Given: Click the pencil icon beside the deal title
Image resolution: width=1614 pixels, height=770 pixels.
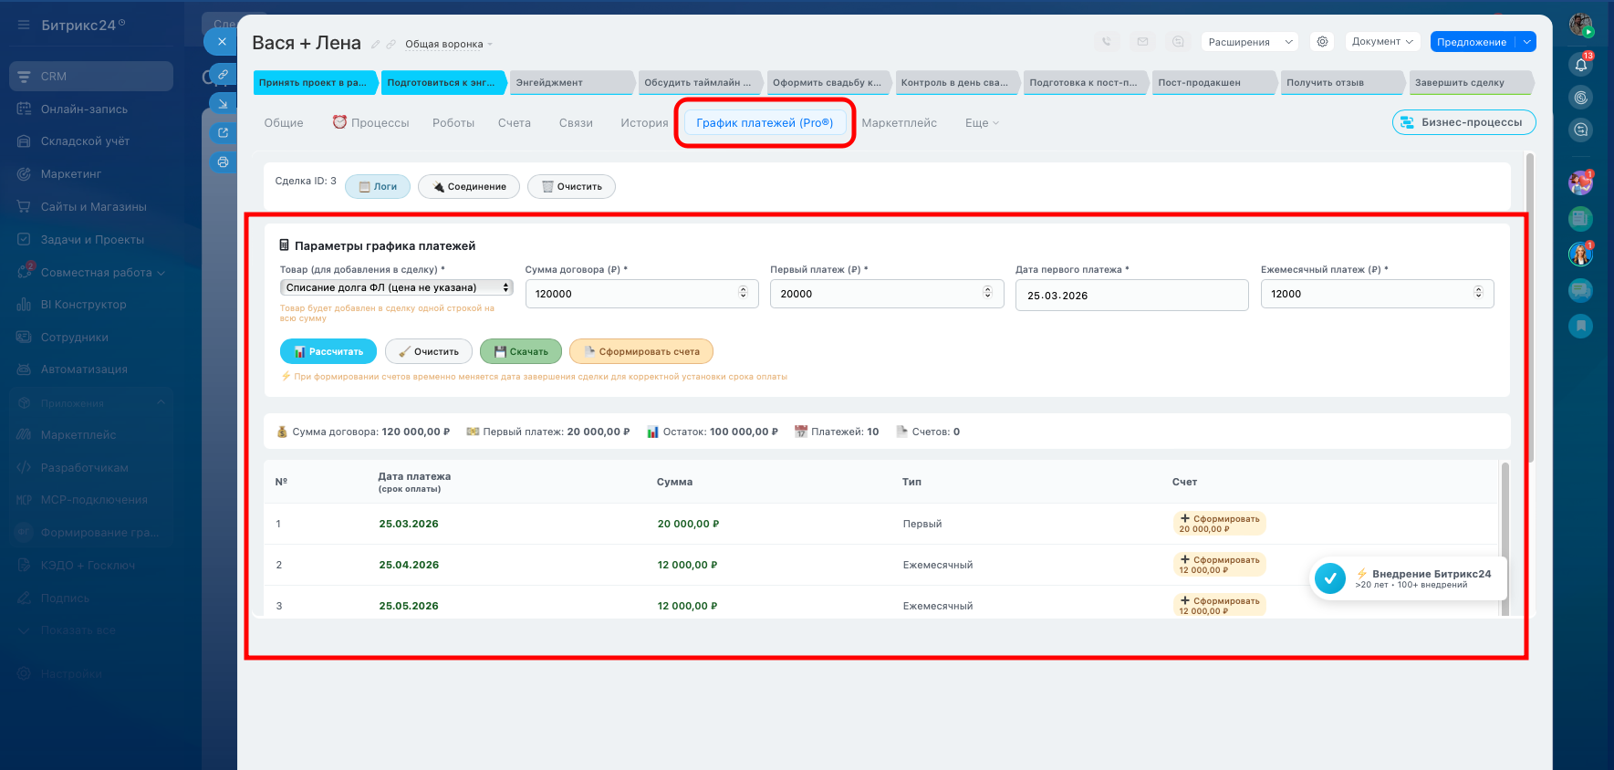Looking at the screenshot, I should 375,45.
